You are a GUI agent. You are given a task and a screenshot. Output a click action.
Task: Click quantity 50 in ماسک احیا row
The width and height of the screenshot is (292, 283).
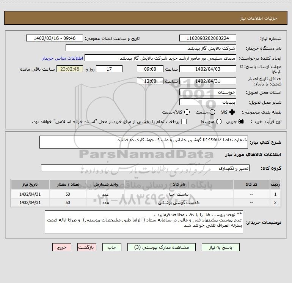point(68,194)
